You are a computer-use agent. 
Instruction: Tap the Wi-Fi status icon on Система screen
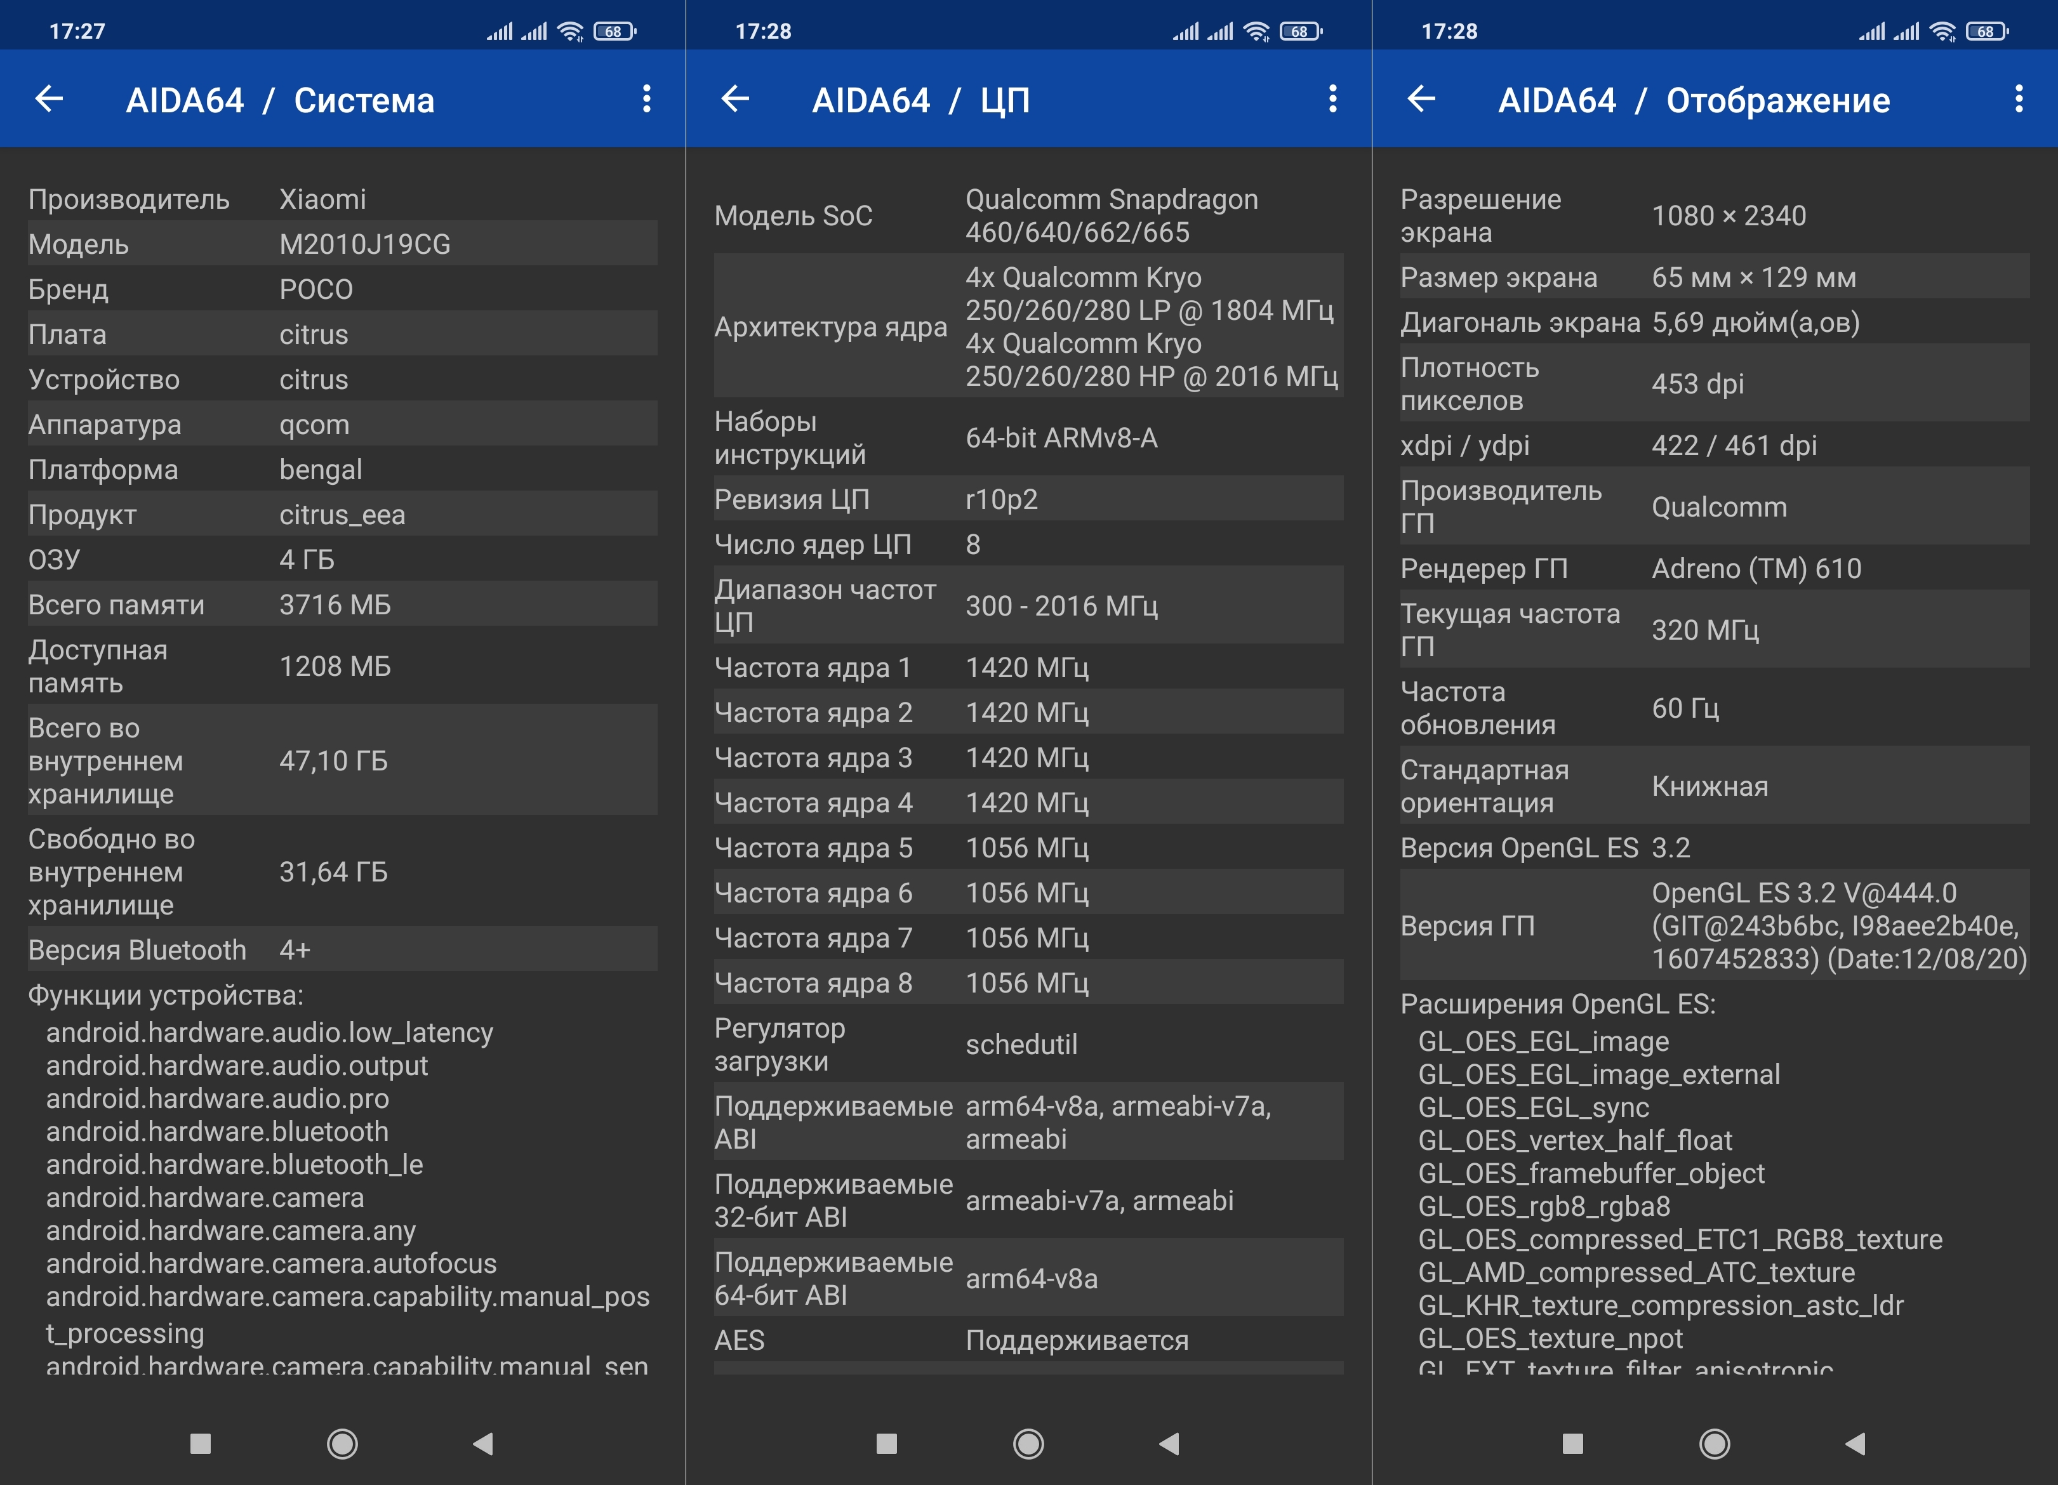coord(571,32)
